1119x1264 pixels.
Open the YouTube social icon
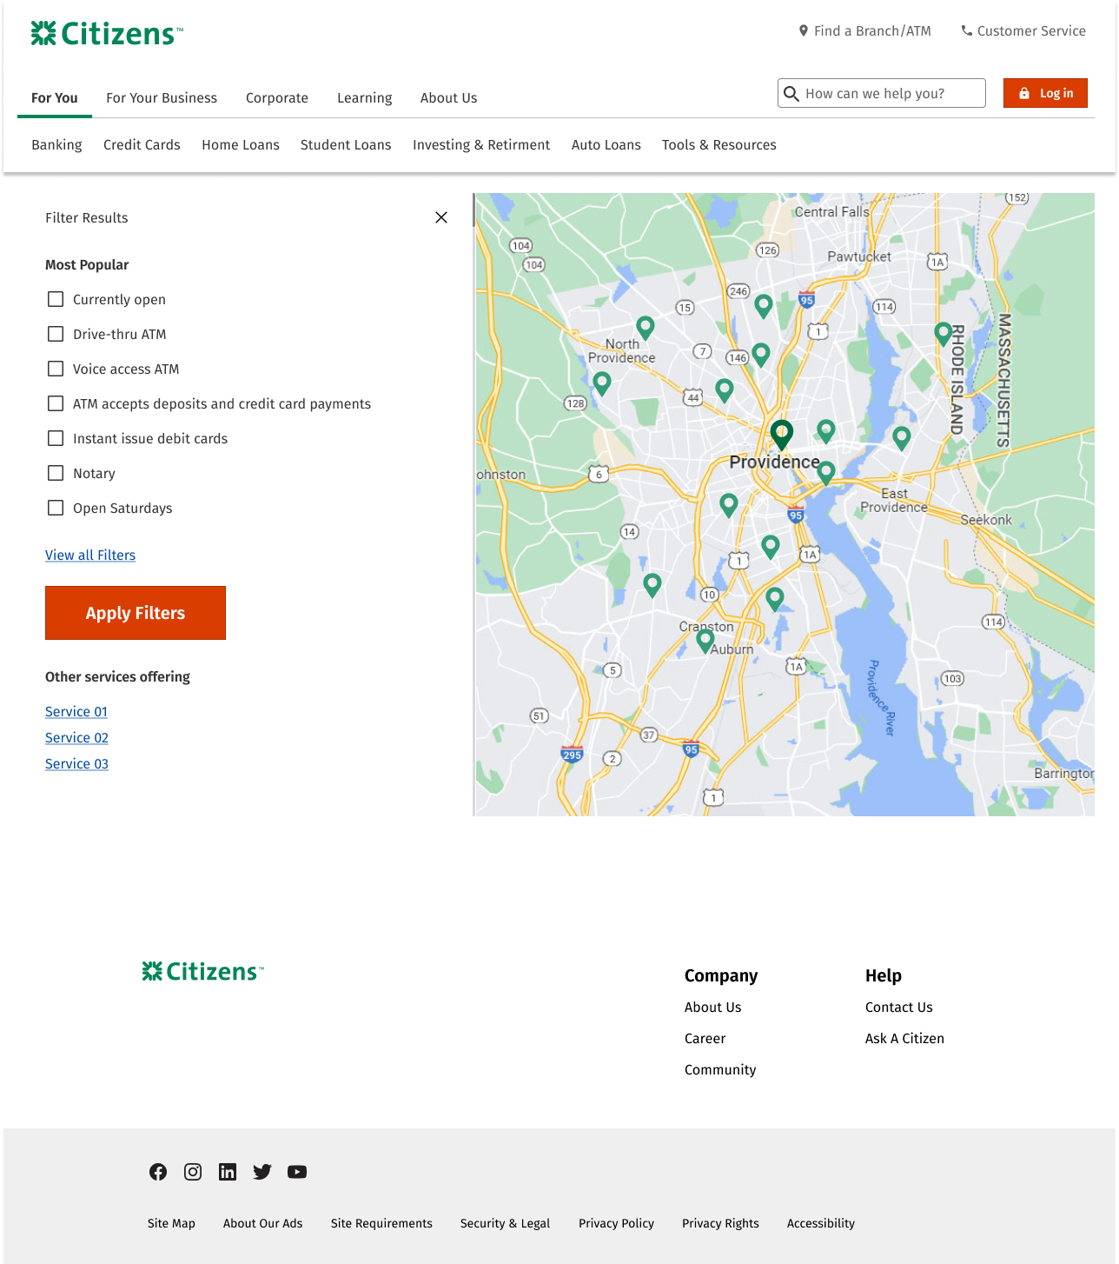pyautogui.click(x=297, y=1172)
